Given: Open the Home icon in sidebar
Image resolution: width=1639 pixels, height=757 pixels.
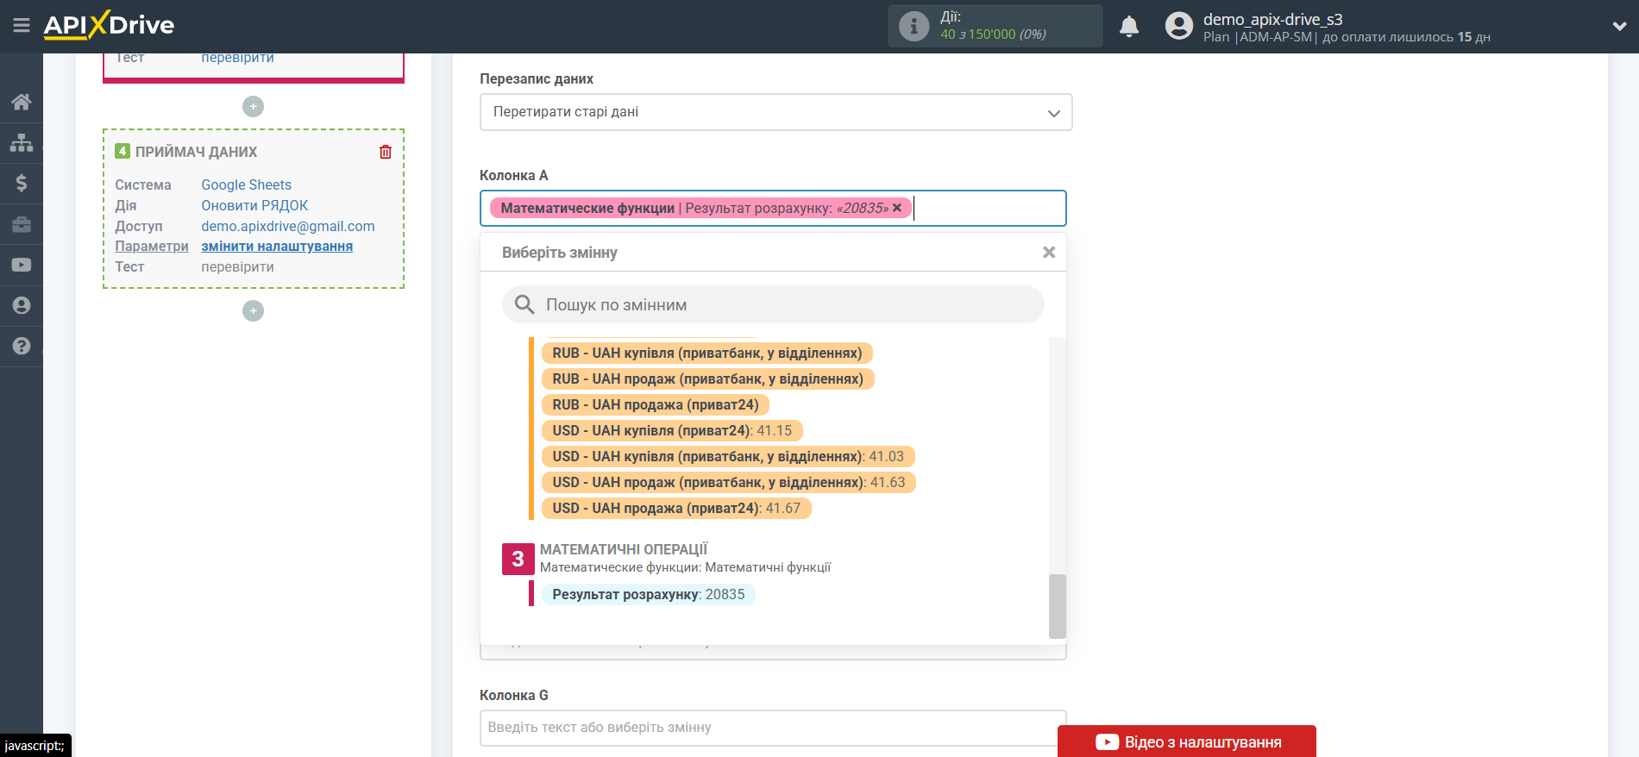Looking at the screenshot, I should coord(22,102).
